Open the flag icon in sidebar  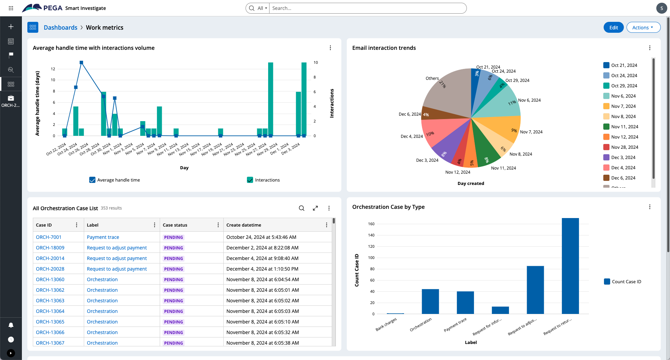pyautogui.click(x=11, y=55)
